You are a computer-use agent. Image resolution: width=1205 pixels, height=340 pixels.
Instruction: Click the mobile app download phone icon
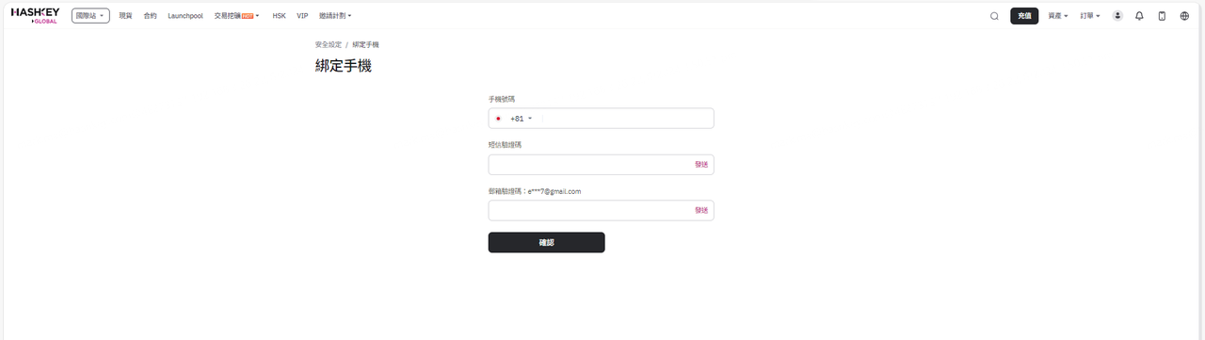coord(1162,16)
